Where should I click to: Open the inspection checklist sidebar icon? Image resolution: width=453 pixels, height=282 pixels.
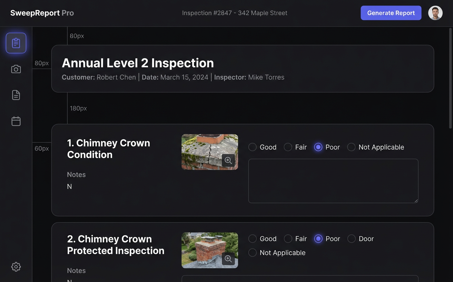[x=16, y=43]
